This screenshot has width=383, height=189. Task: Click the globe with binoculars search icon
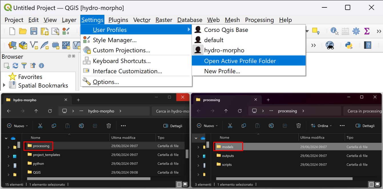330,45
